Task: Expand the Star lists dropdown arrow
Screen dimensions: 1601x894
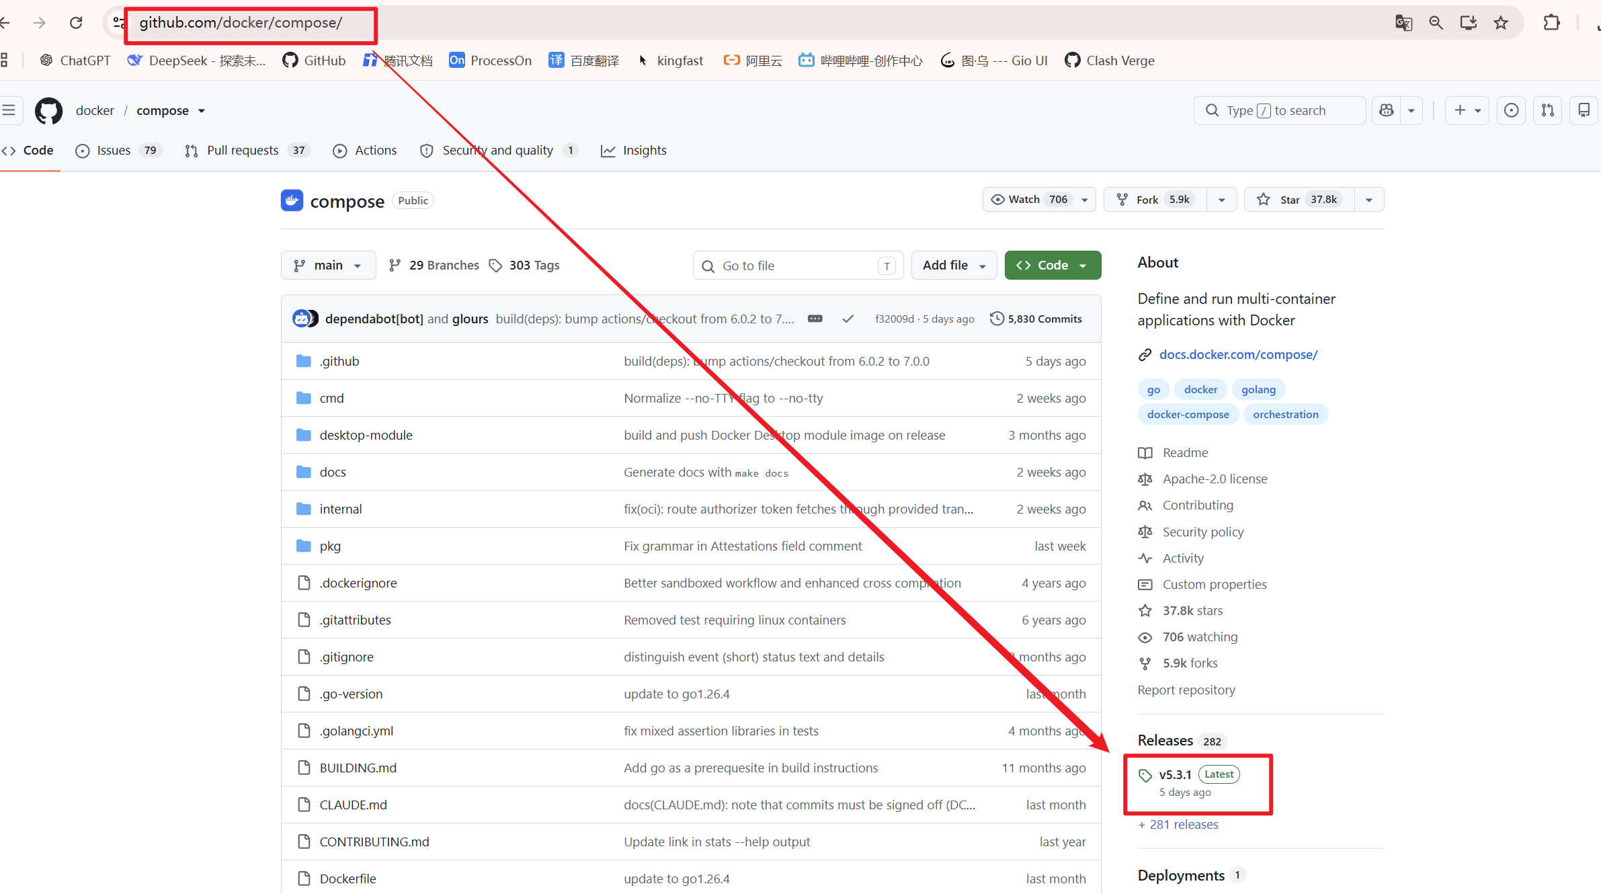Action: 1369,200
